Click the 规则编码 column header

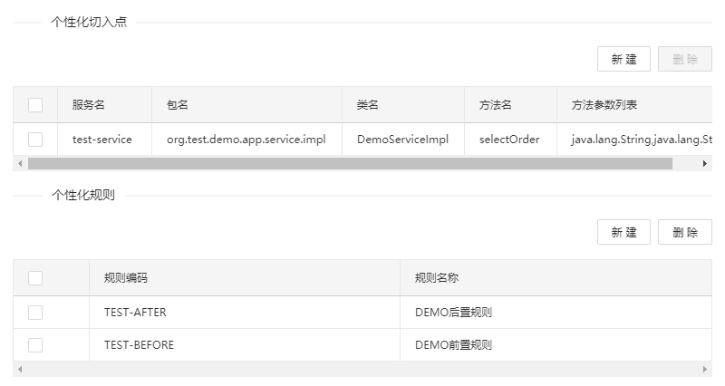[x=245, y=278]
